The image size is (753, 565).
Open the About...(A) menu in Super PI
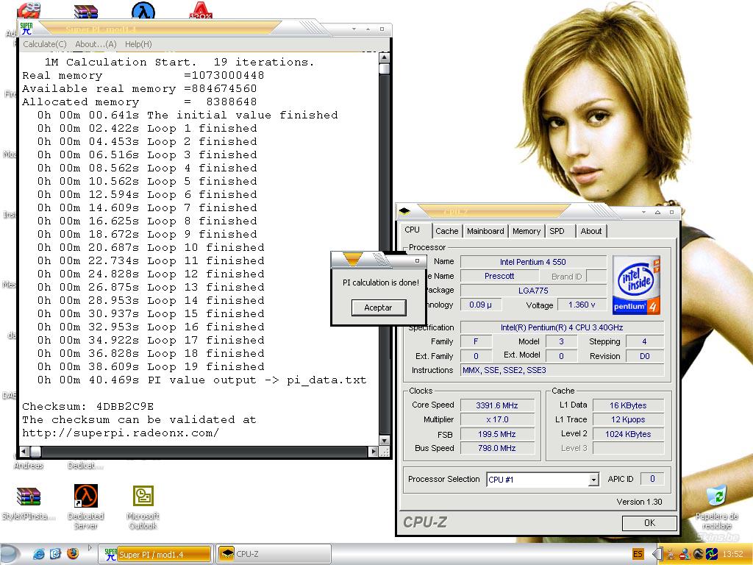click(96, 44)
